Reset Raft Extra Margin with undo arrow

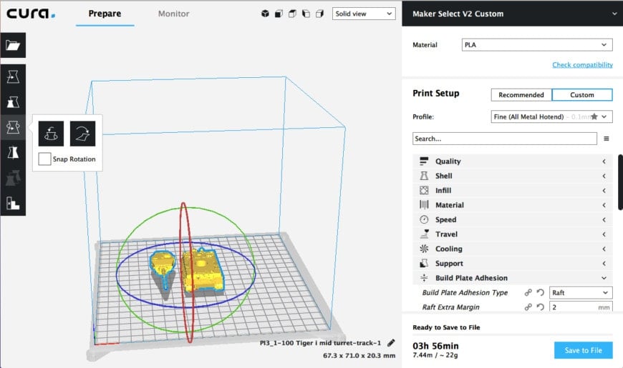(x=541, y=307)
